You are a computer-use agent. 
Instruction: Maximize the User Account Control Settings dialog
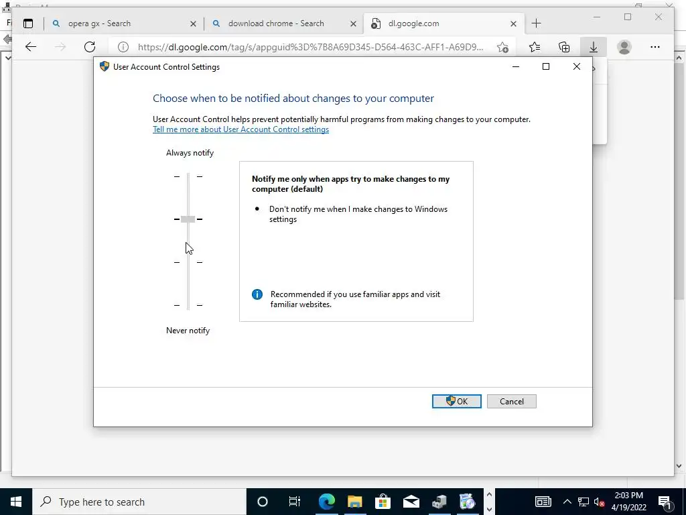pyautogui.click(x=545, y=66)
